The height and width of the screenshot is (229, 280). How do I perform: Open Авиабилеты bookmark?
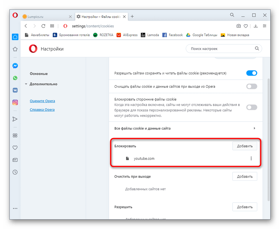[37, 35]
